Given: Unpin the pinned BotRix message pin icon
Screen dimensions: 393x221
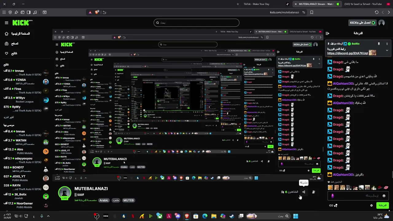Looking at the screenshot, I should [x=379, y=44].
